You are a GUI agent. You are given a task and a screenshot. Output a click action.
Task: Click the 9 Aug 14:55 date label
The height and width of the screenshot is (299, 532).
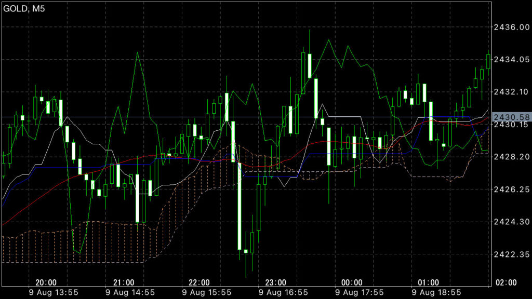point(130,293)
